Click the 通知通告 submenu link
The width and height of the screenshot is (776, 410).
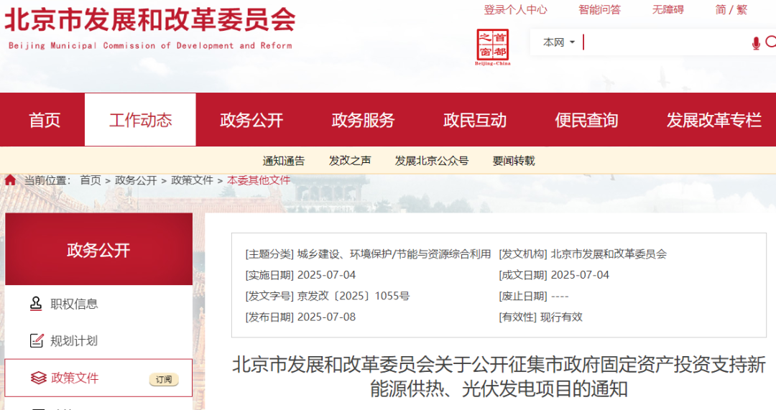pos(284,161)
